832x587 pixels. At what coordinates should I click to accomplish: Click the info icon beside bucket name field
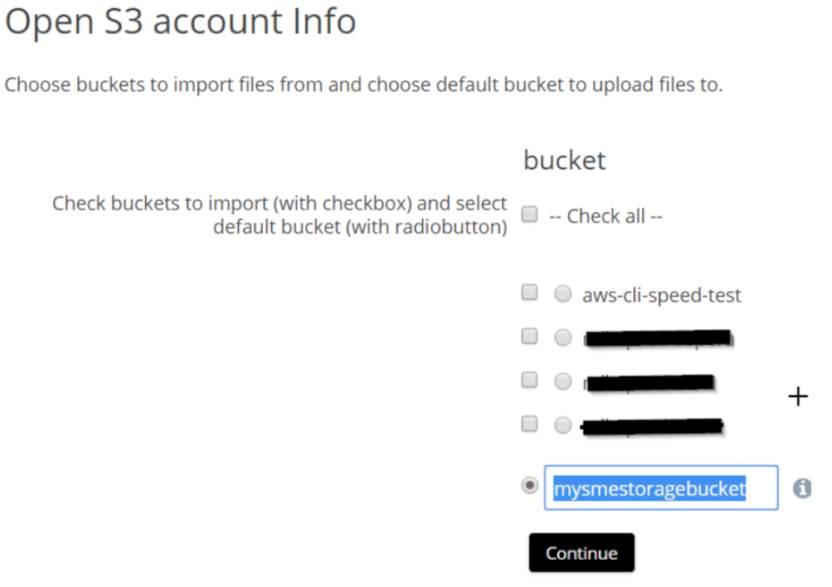(802, 488)
